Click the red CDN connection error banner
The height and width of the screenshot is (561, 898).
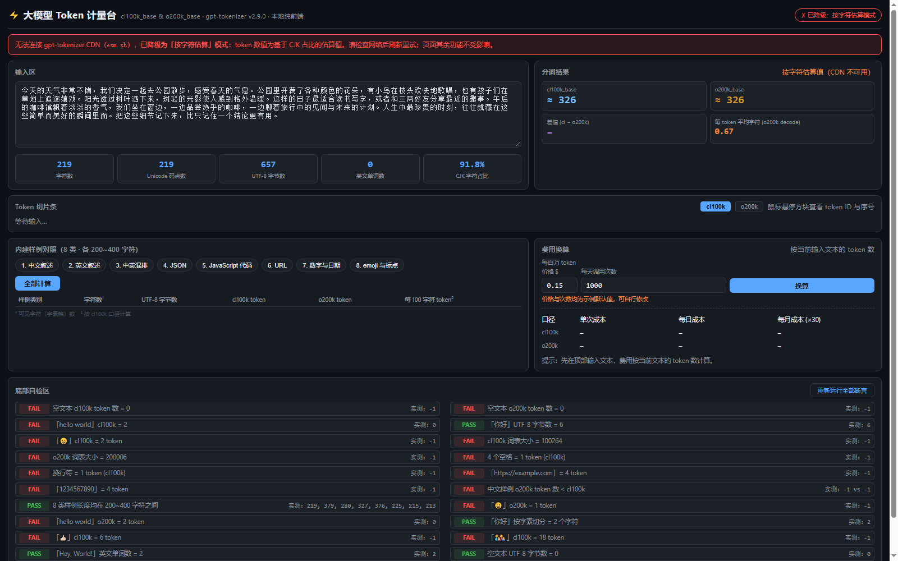[445, 44]
